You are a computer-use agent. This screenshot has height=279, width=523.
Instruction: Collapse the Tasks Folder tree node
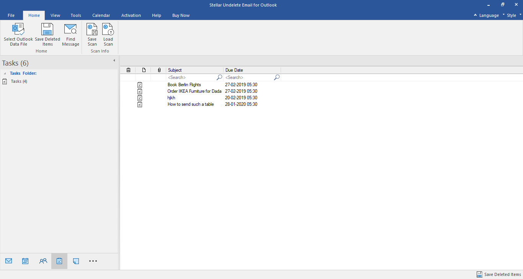[5, 73]
